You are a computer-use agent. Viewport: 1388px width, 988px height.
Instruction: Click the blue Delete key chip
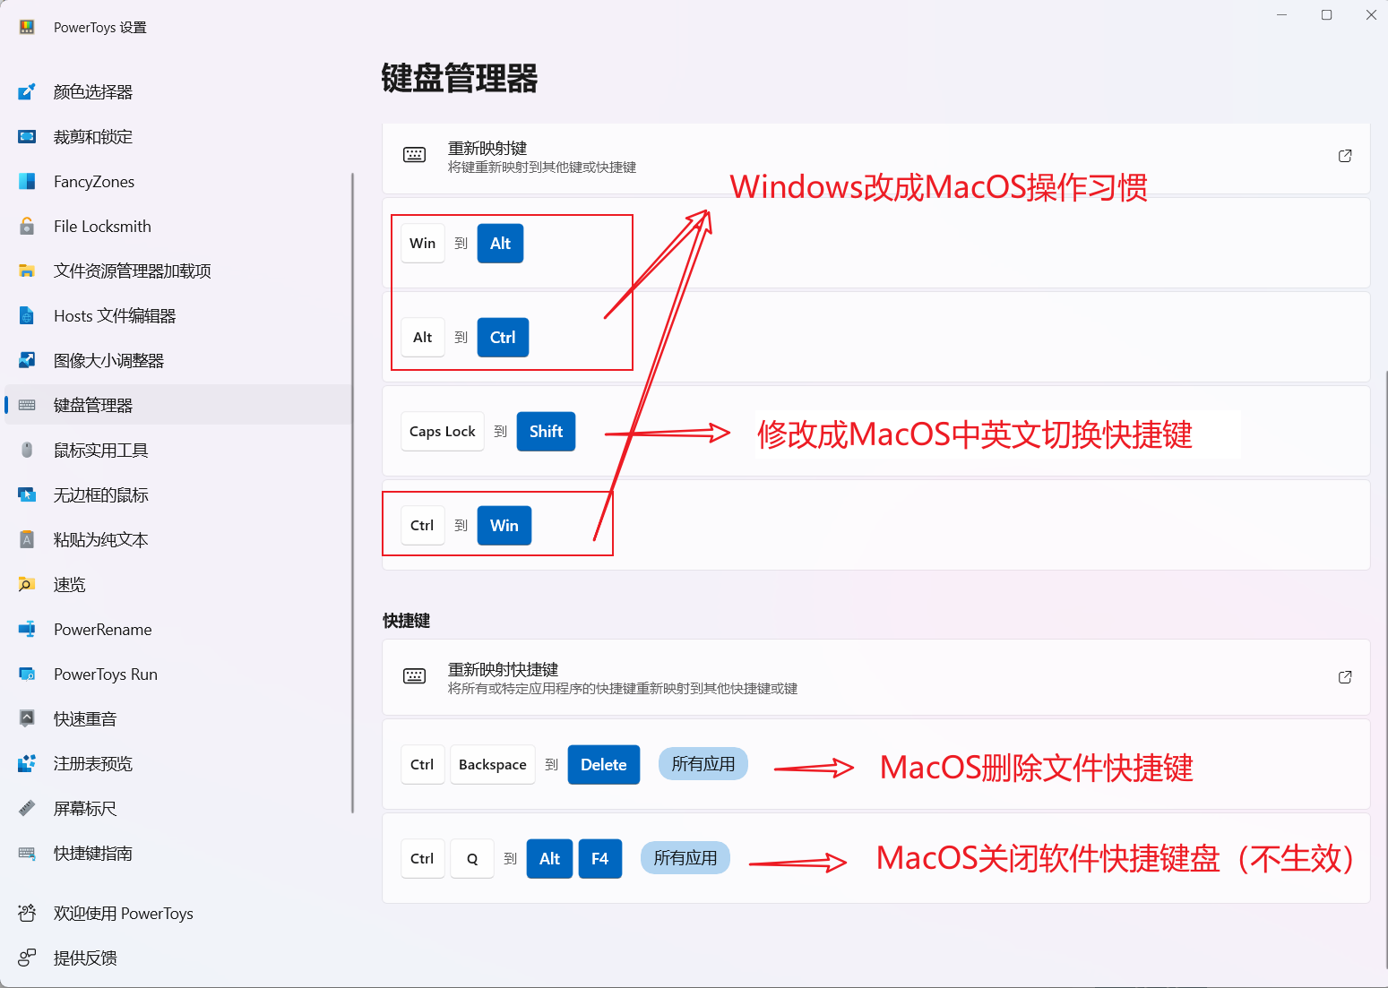604,764
